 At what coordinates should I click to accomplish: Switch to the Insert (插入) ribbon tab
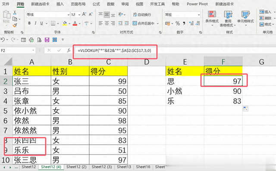pos(60,4)
